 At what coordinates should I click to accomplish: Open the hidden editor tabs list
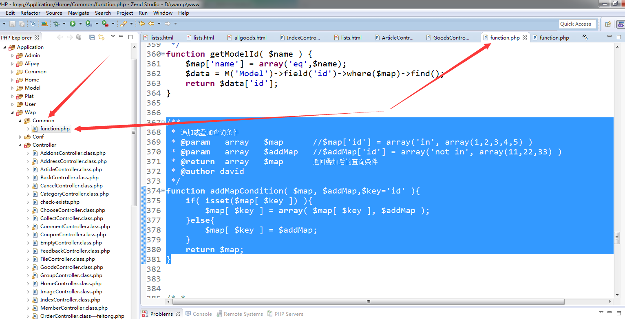585,37
